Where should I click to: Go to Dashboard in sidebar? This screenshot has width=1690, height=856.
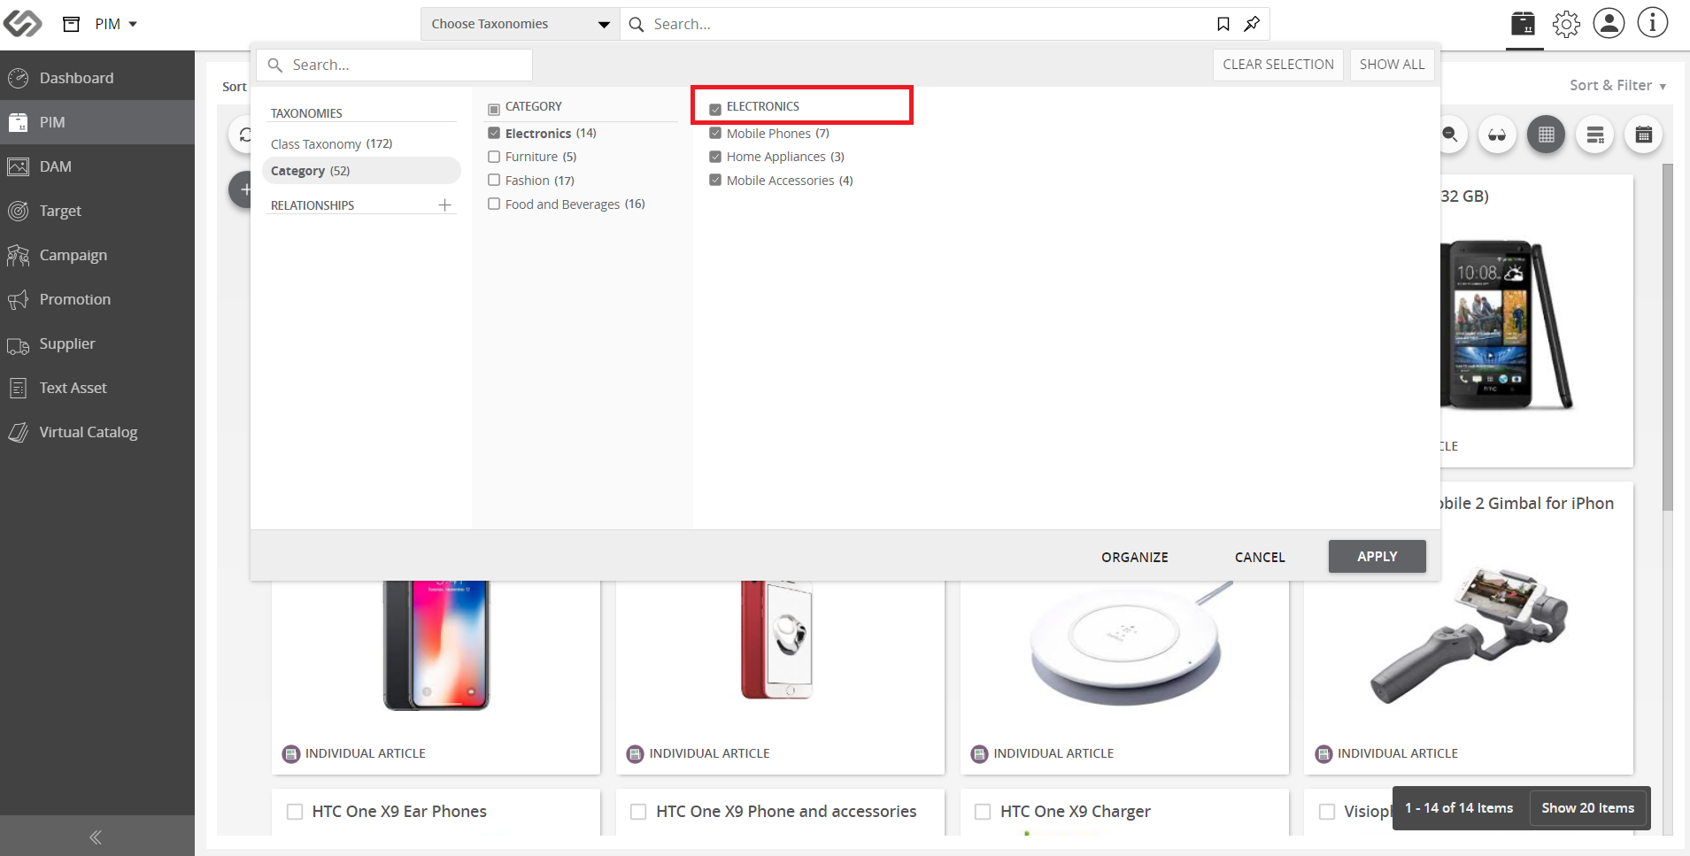[97, 78]
